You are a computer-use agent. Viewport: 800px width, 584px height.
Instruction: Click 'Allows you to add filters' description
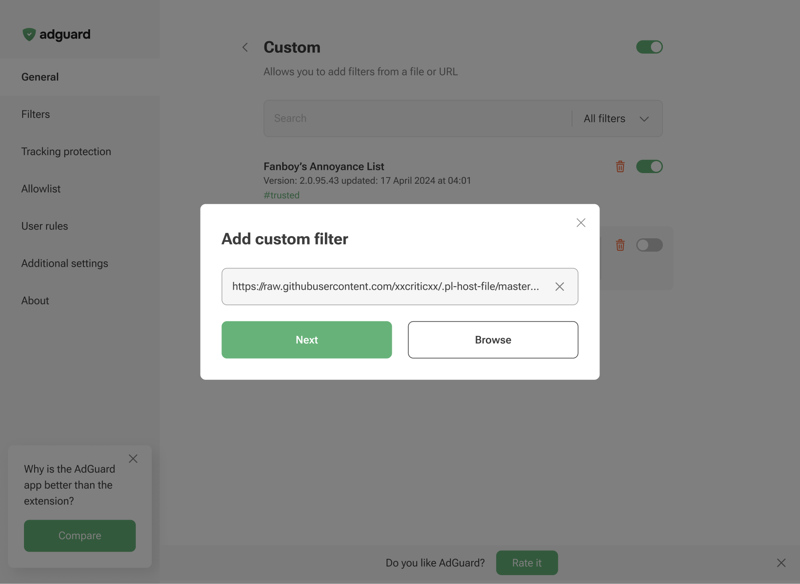coord(361,72)
